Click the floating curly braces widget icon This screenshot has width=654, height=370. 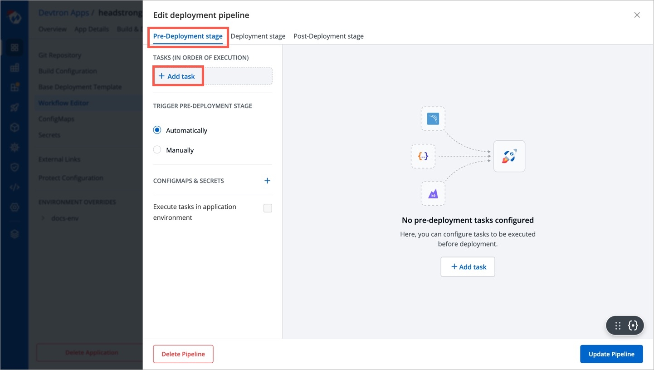pos(633,326)
